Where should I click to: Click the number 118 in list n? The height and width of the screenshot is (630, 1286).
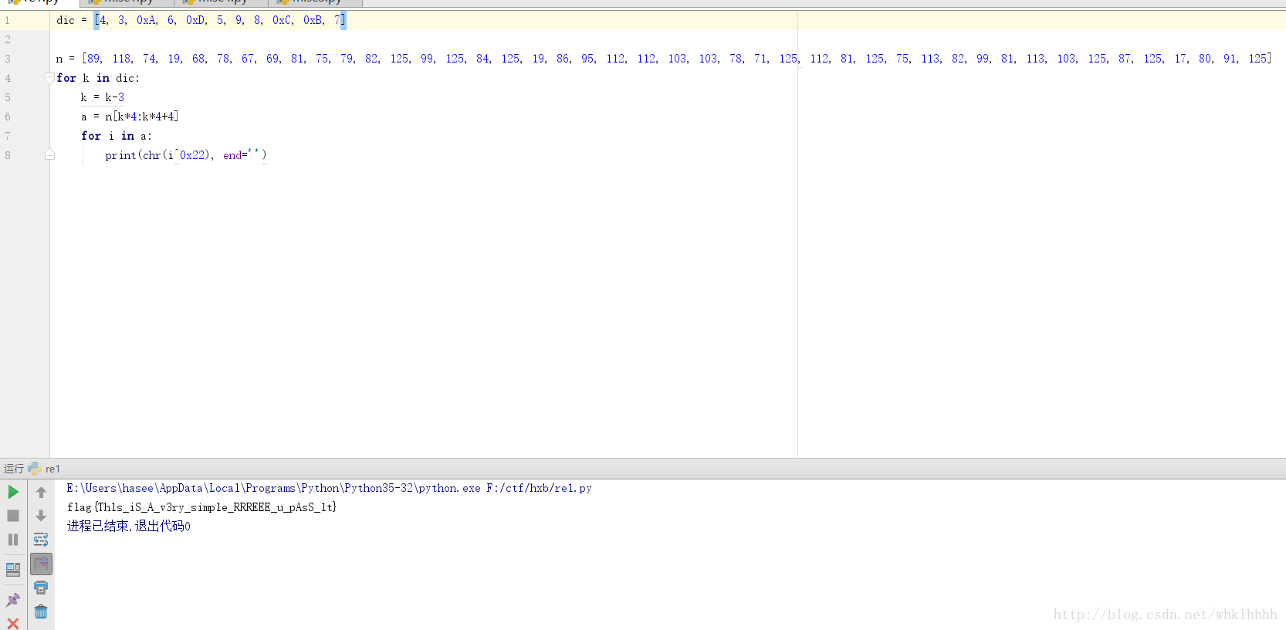click(121, 59)
